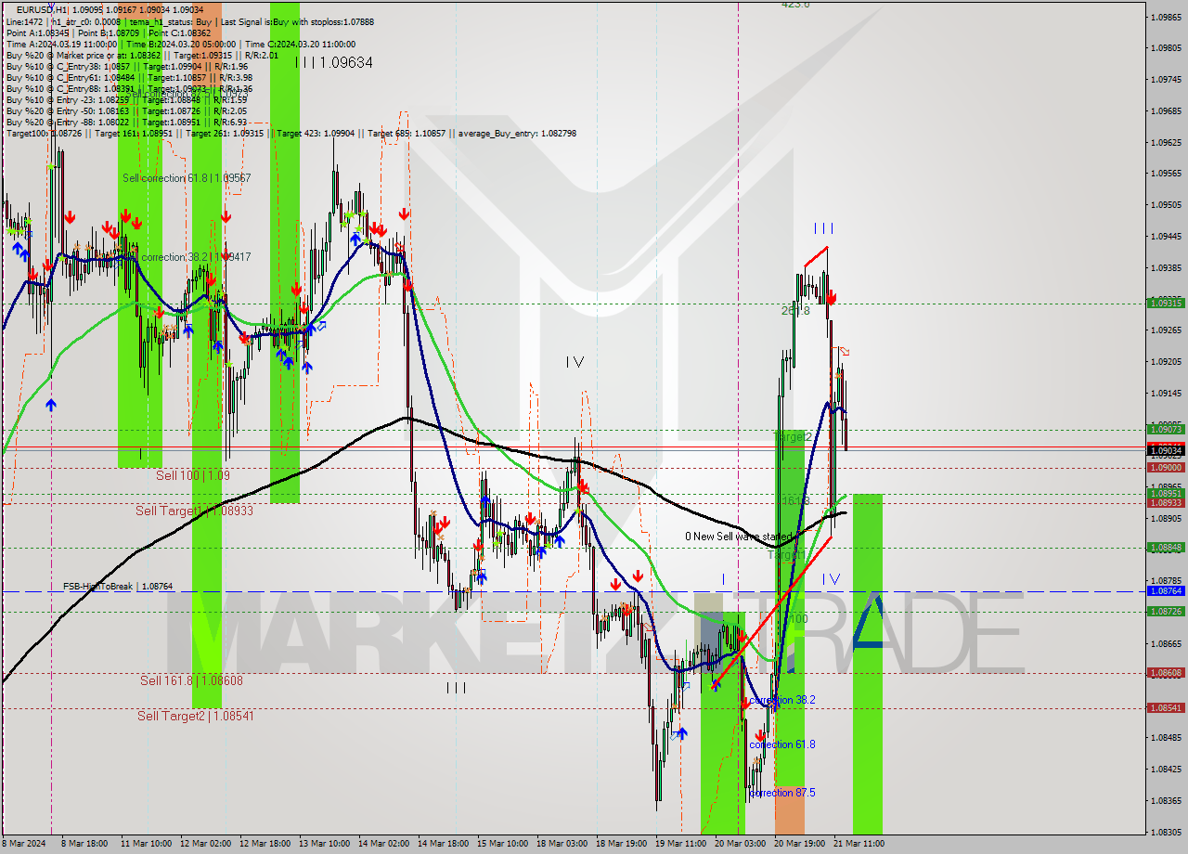Click the 'FSB-HighToBreak | 1.08764' label
Viewport: 1188px width, 854px height.
[x=118, y=587]
